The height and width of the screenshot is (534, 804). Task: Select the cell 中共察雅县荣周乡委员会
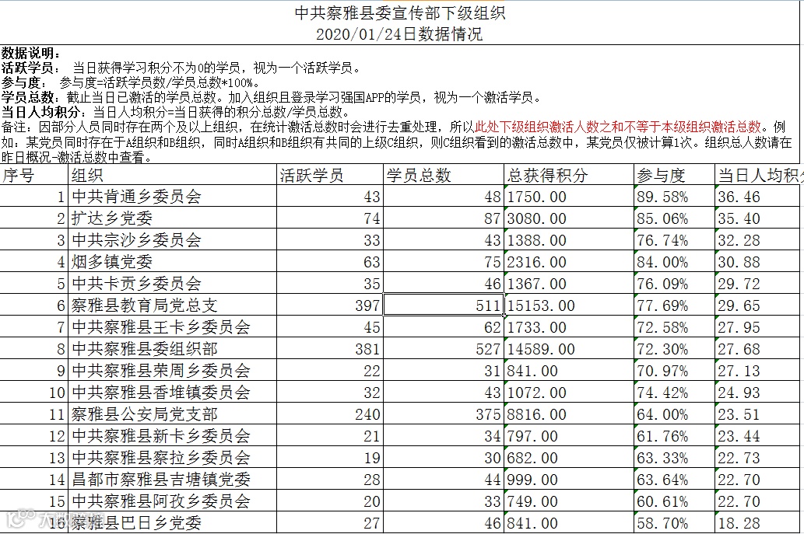[172, 371]
